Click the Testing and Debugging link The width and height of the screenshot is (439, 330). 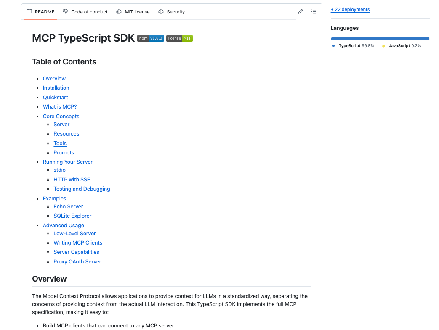pos(82,189)
